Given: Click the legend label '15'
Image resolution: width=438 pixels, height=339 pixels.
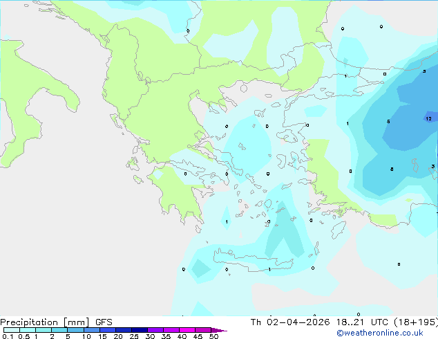Looking at the screenshot, I should pyautogui.click(x=102, y=336).
